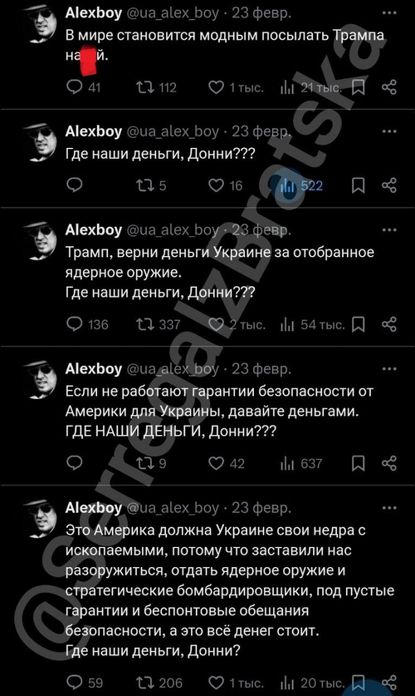Screen dimensions: 415x696
Task: Open the tweet text 'Если не работают гарантии'
Action: [220, 411]
